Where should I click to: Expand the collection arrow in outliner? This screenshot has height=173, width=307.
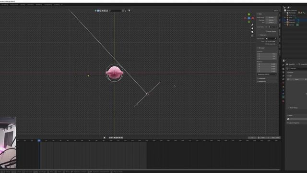tap(285, 13)
